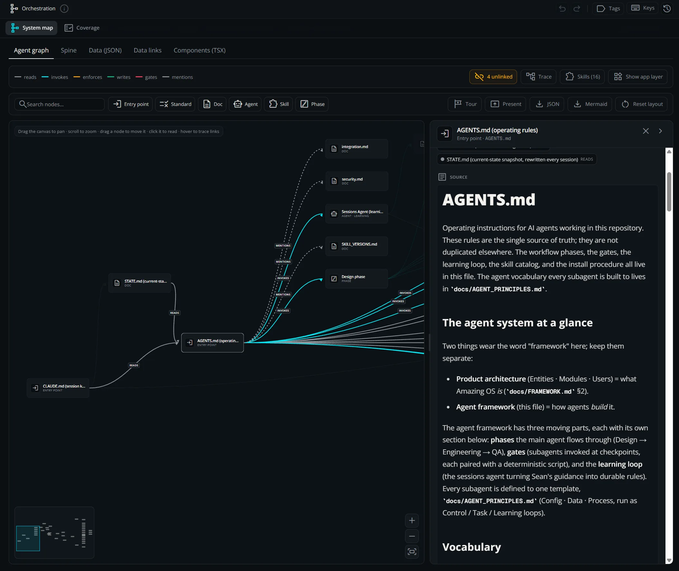Screen dimensions: 679x571
Task: Open Present mode
Action: (x=506, y=104)
